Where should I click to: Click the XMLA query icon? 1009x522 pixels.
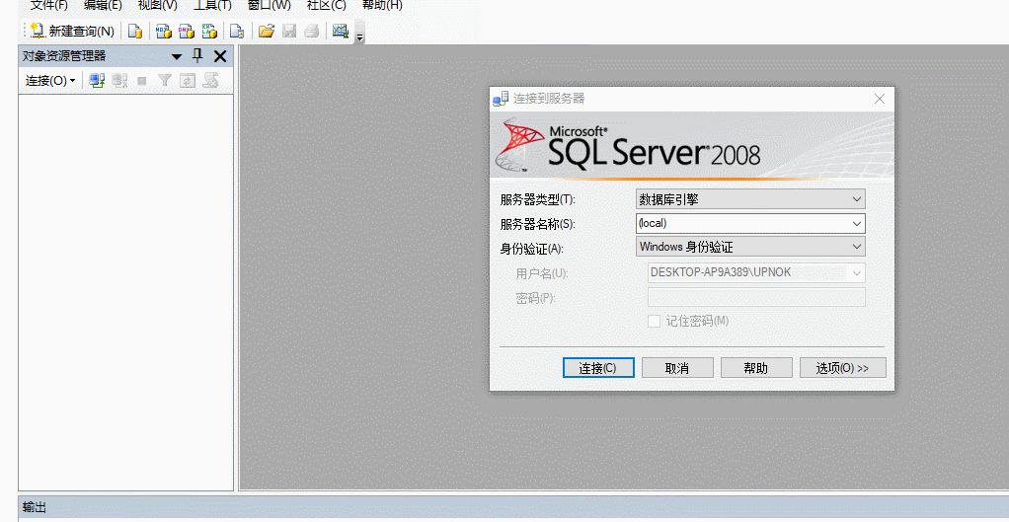[209, 31]
